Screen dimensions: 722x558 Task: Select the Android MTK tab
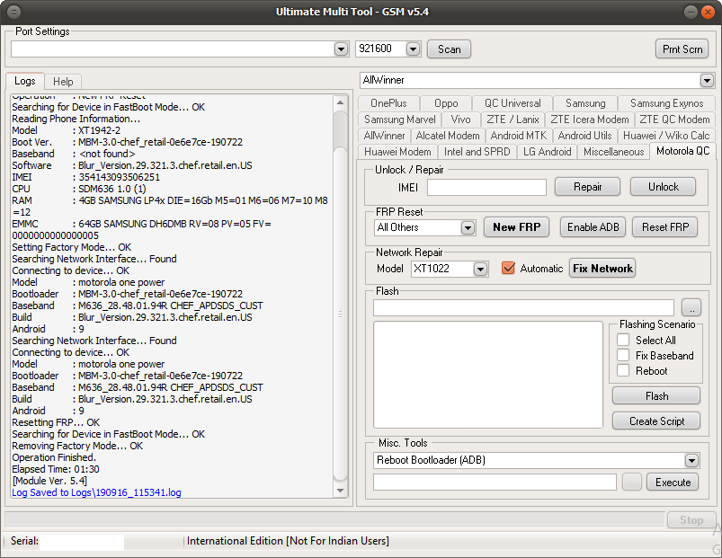click(519, 136)
